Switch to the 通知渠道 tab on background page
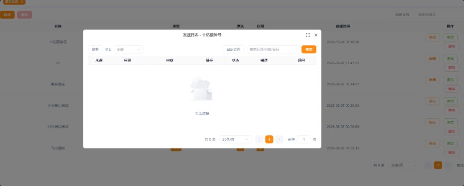The image size is (464, 186). click(11, 1)
